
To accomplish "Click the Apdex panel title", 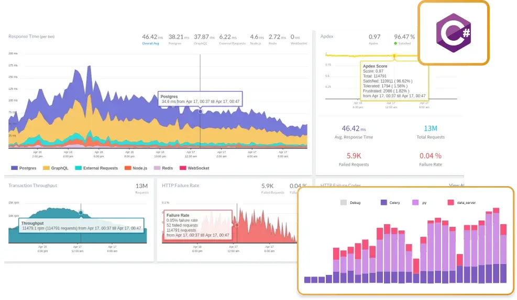I will [327, 37].
